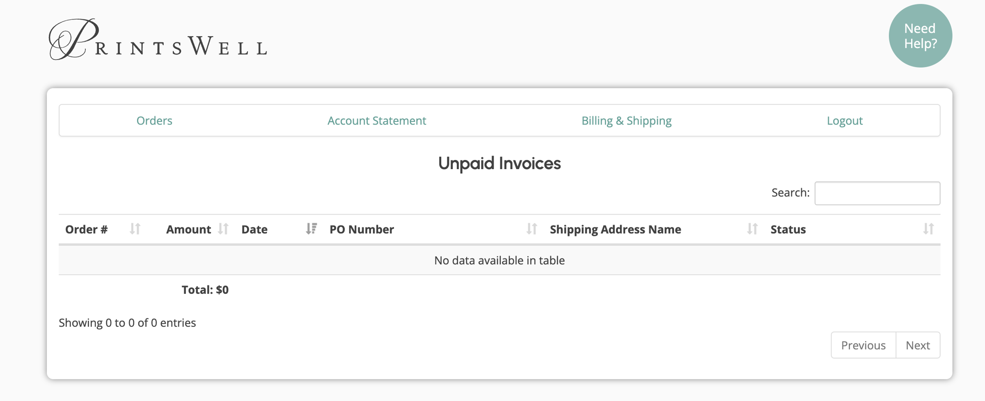The width and height of the screenshot is (985, 401).
Task: Click the sort arrows beside Order #
Action: [x=135, y=229]
